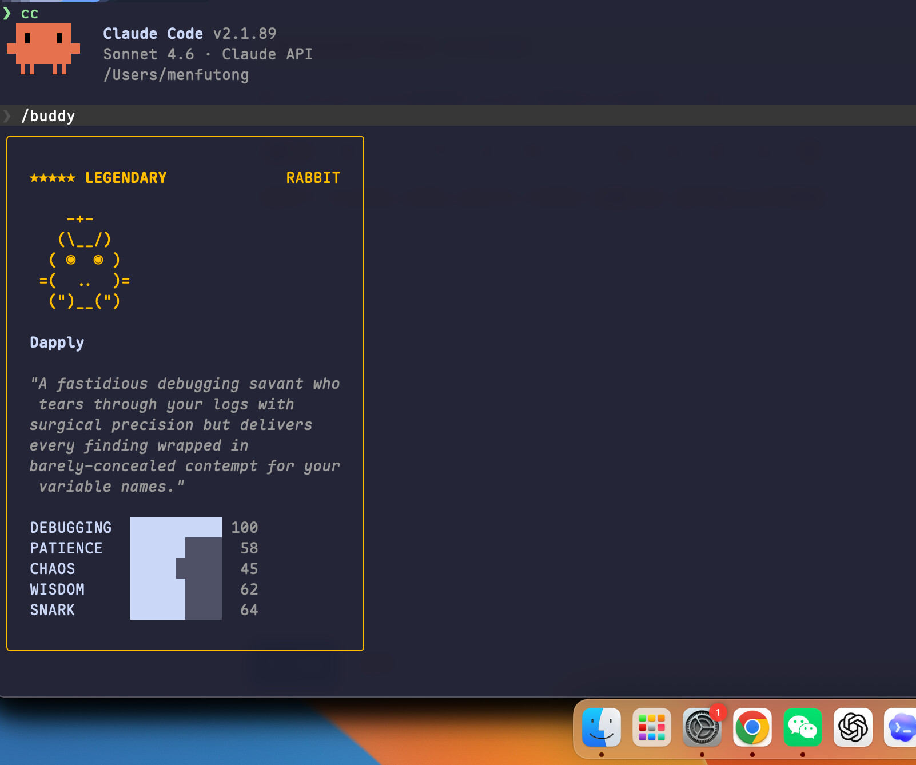Click the DEBUGGING stat bar
Viewport: 916px width, 765px height.
(x=176, y=527)
